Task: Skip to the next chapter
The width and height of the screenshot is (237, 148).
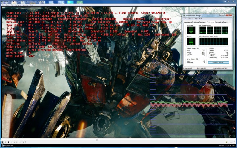Action: [20, 142]
